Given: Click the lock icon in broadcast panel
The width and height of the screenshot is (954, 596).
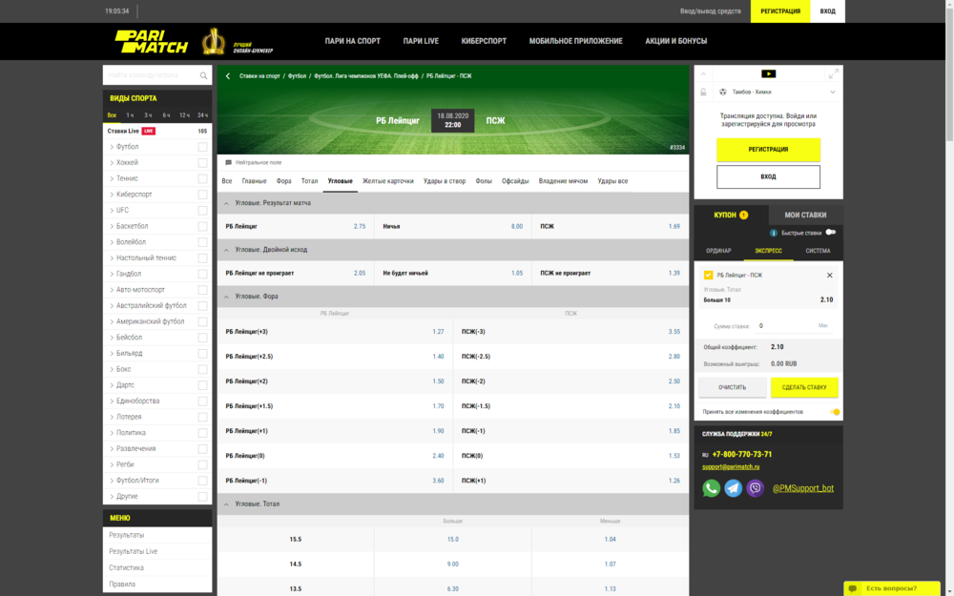Looking at the screenshot, I should tap(703, 92).
